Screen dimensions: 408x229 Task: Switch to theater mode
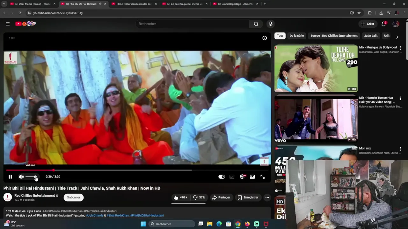click(x=252, y=177)
